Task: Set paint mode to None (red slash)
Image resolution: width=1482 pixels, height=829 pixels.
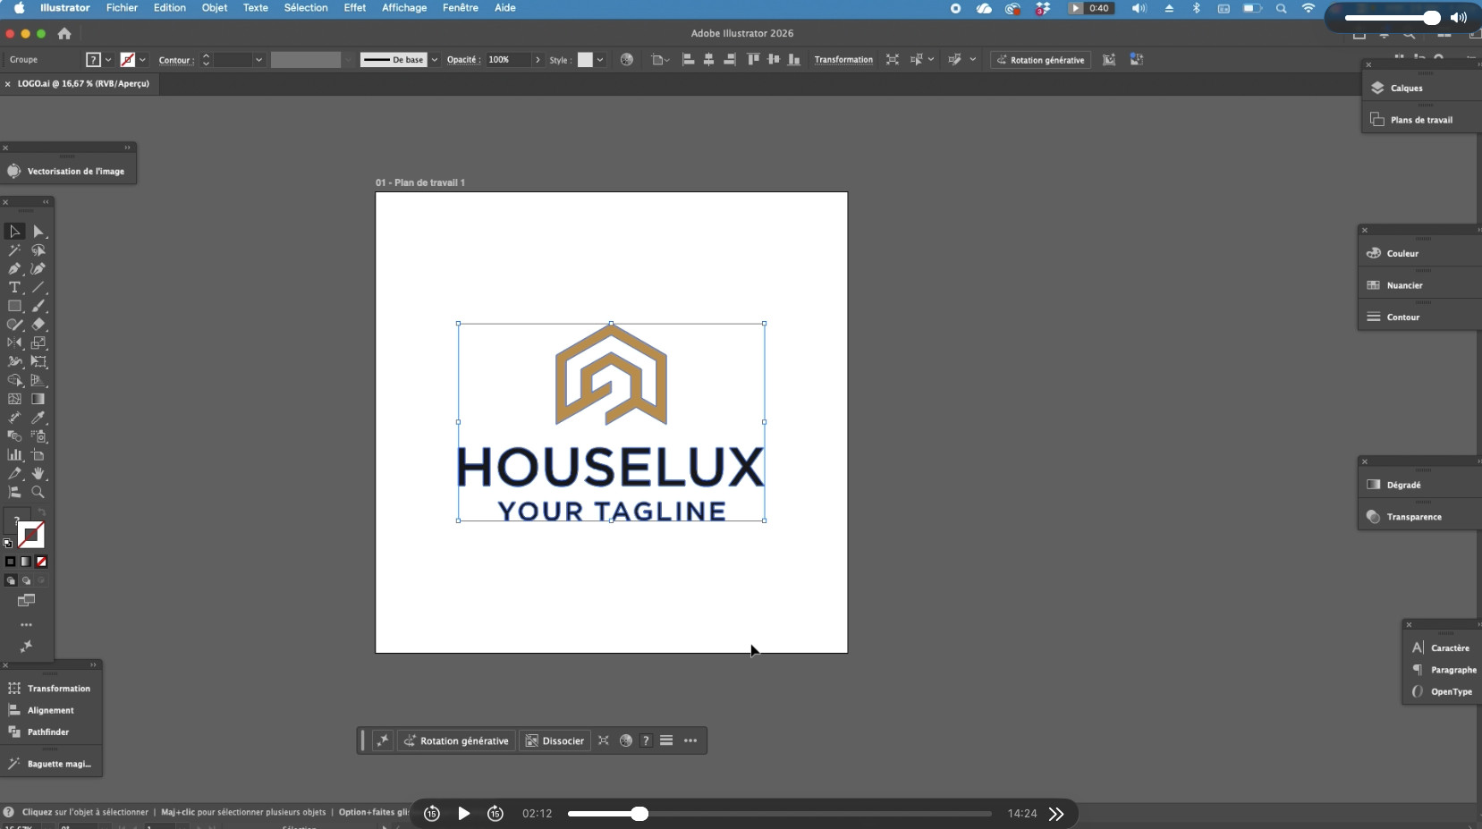Action: [x=41, y=562]
